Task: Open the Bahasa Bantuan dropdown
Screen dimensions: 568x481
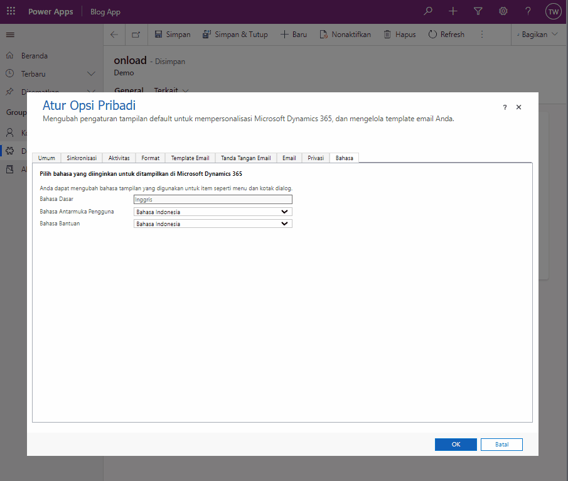Action: [x=213, y=224]
